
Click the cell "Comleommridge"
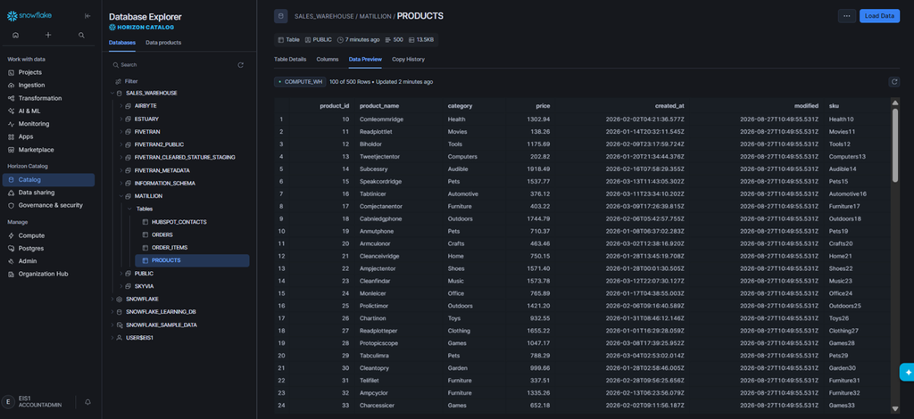point(382,119)
